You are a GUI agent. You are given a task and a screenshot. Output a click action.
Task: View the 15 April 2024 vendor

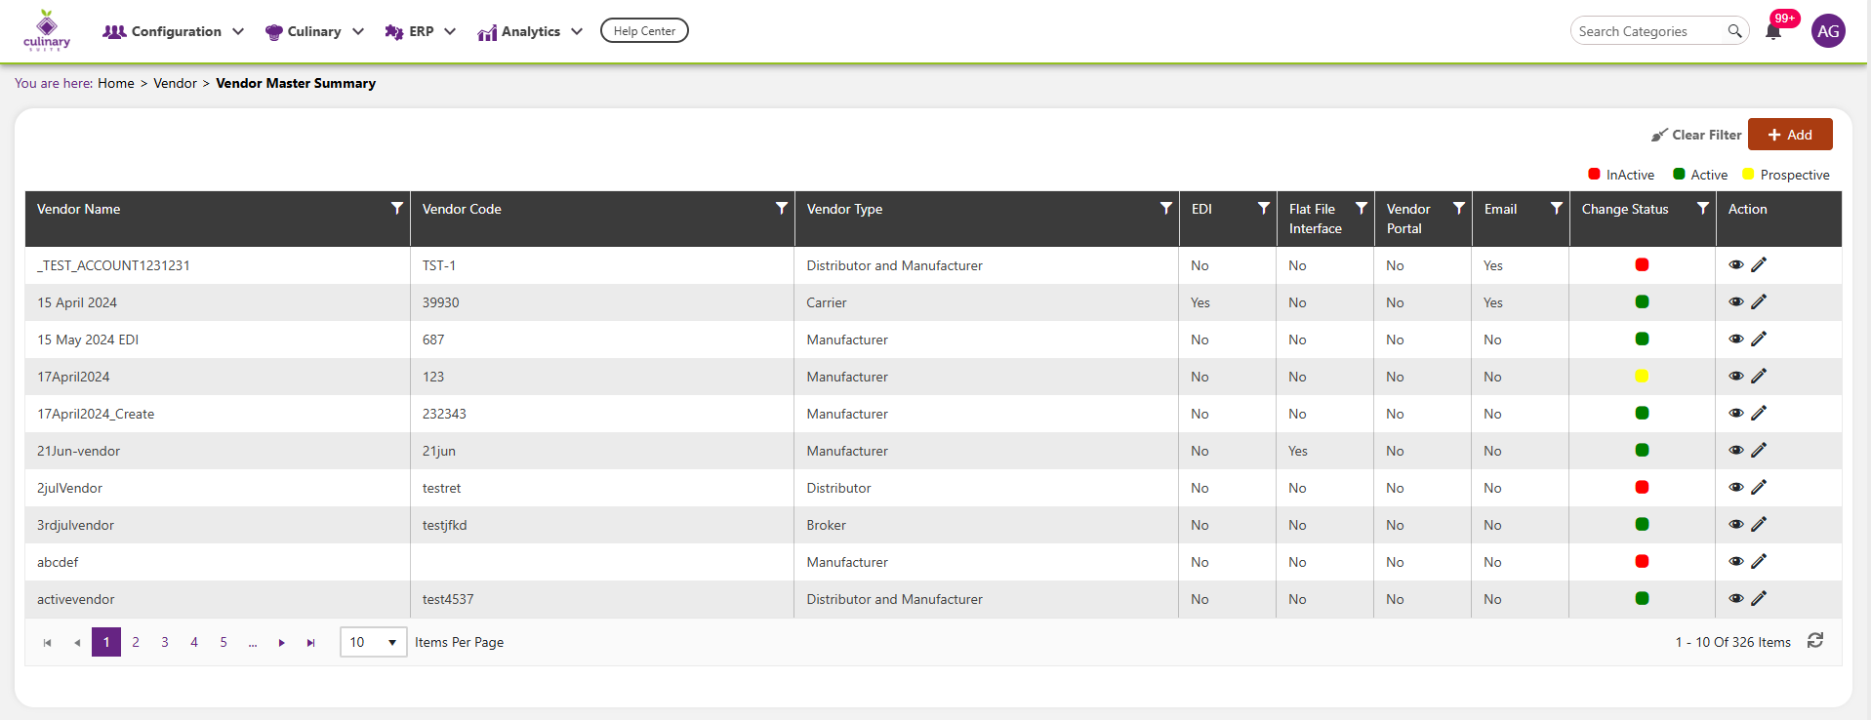(1736, 301)
